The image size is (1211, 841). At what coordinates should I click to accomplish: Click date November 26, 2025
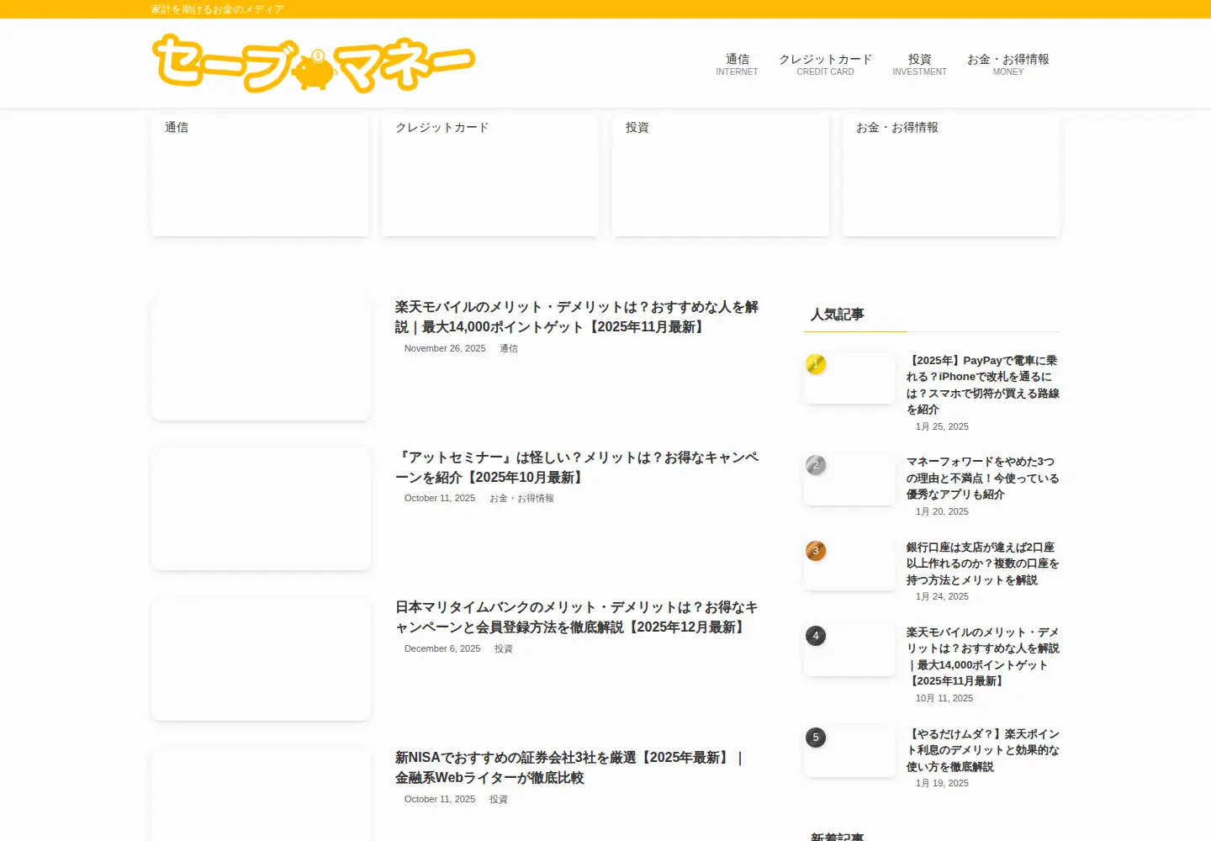pyautogui.click(x=445, y=348)
